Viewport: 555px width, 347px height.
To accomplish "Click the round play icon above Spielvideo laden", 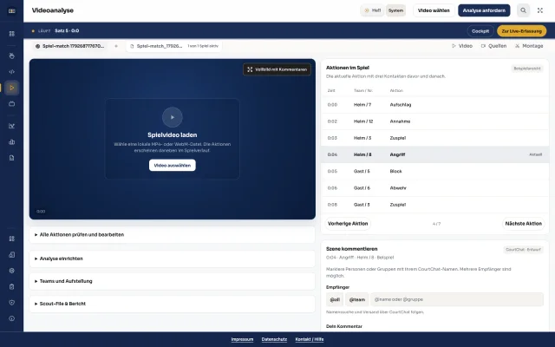I will coord(173,117).
